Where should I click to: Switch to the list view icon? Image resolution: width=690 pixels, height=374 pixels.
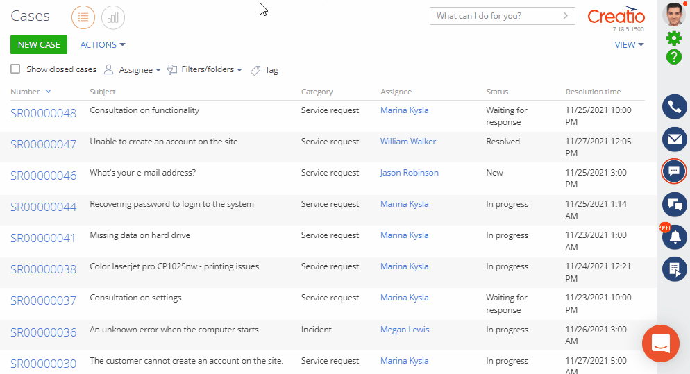(x=83, y=17)
